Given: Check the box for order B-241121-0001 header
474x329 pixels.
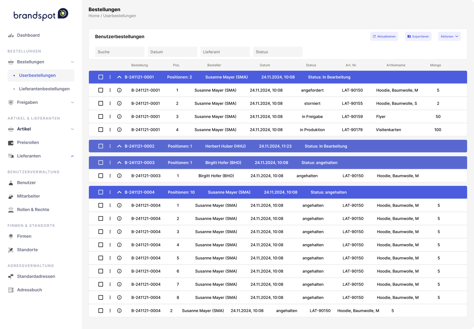Looking at the screenshot, I should pos(101,77).
